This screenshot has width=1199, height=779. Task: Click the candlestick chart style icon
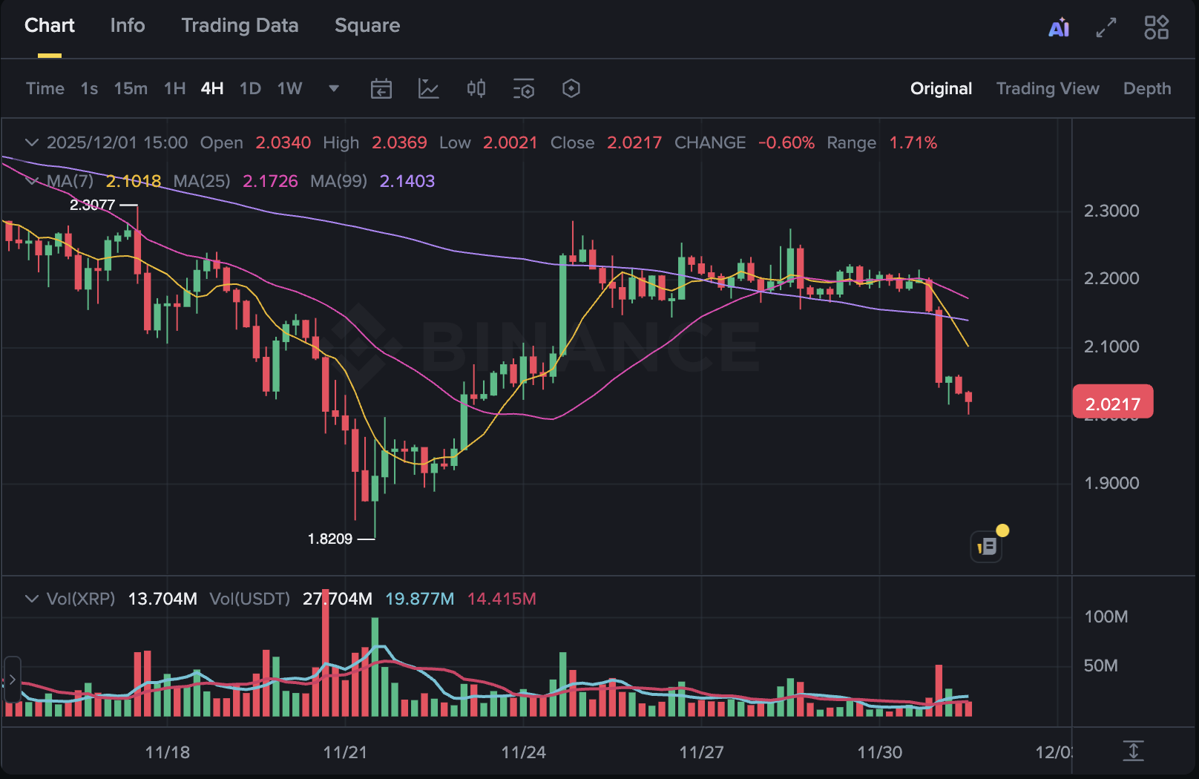(476, 89)
